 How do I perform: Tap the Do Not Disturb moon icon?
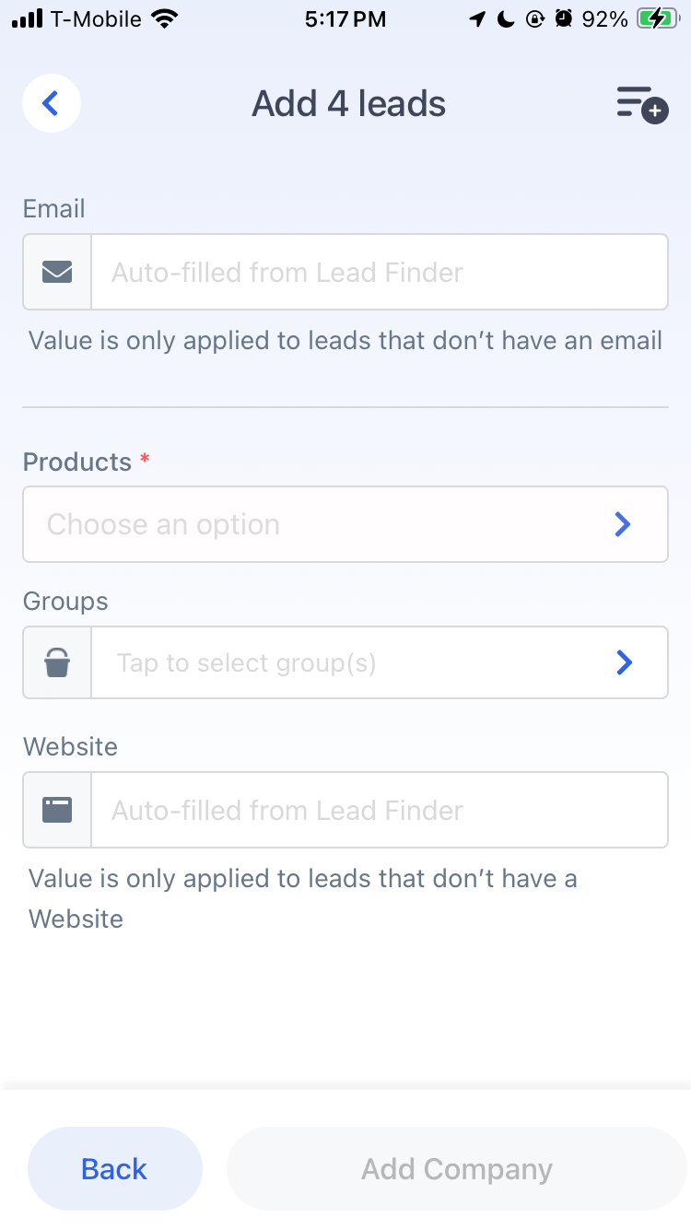[505, 18]
